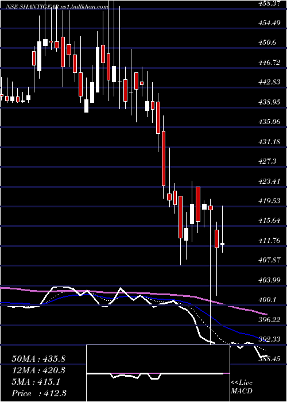Click the 438.95 price axis label
Image resolution: width=287 pixels, height=402 pixels.
pyautogui.click(x=269, y=102)
